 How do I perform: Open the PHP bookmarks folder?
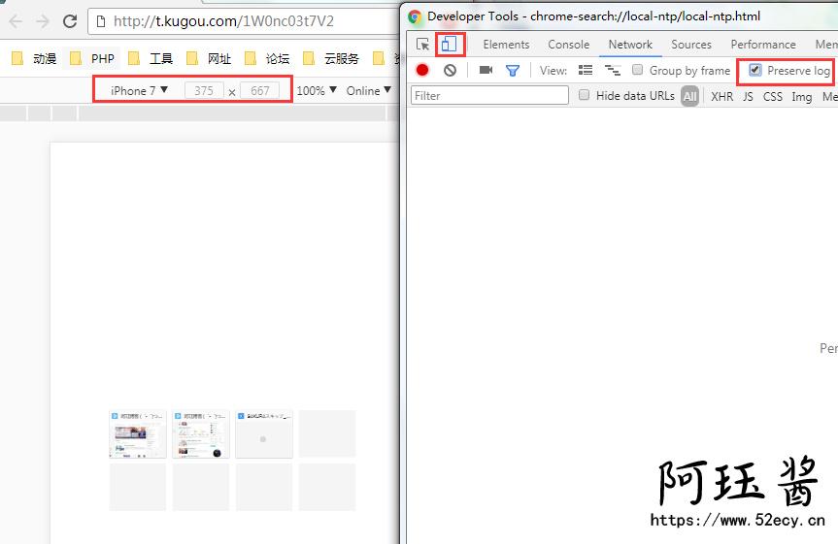click(93, 58)
